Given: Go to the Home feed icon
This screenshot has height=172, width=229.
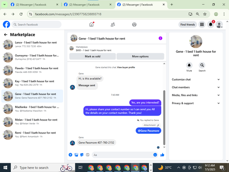Looking at the screenshot, I should 91,24.
